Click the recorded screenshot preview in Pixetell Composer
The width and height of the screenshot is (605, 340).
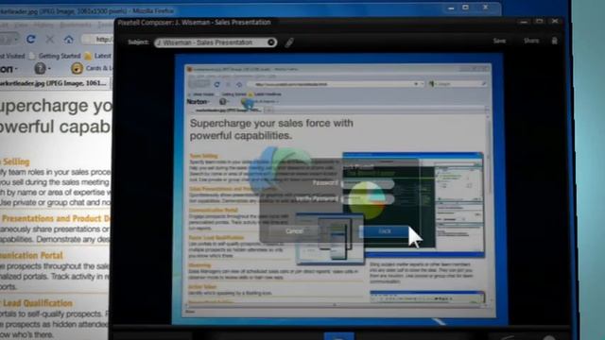pyautogui.click(x=338, y=190)
